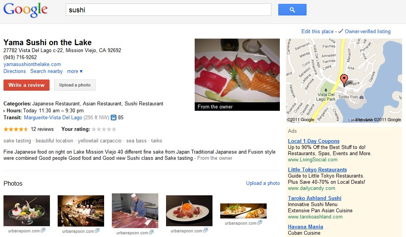406x237 pixels.
Task: Click the Upload a photo button
Action: 74,85
